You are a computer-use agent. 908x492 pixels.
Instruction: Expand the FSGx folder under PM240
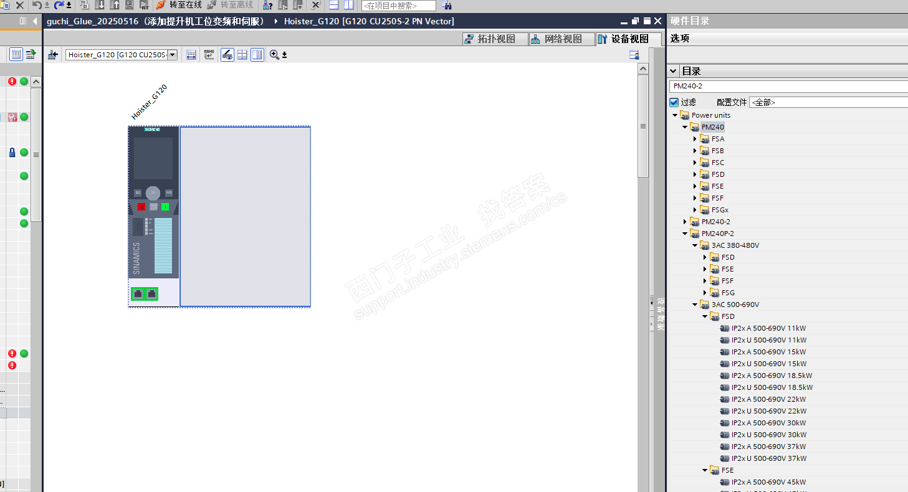coord(695,210)
